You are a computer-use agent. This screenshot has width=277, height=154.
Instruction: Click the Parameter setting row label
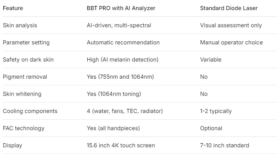26,43
